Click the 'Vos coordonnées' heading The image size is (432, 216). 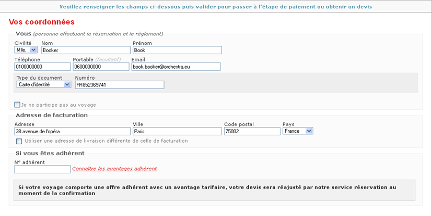coord(42,22)
